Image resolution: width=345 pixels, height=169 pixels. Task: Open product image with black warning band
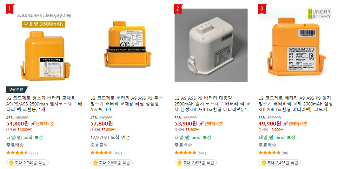coord(127,45)
